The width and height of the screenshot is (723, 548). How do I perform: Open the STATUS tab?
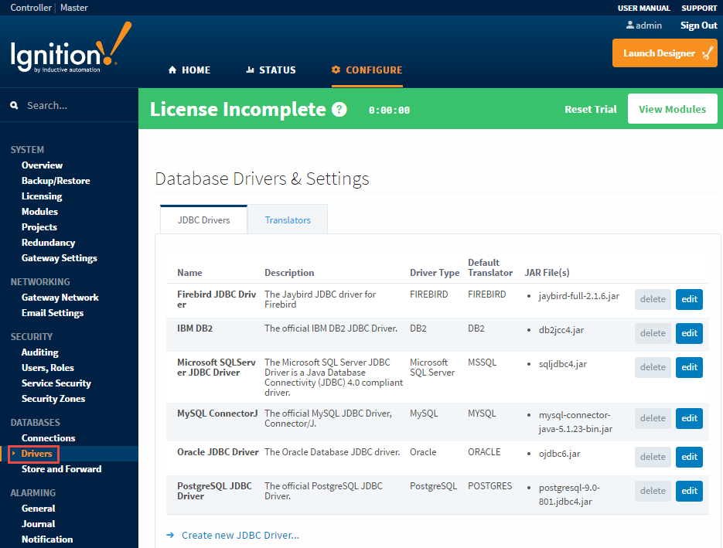[271, 70]
